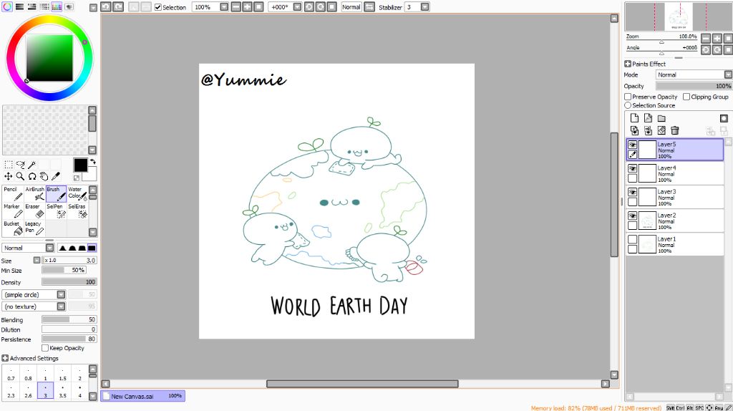Image resolution: width=733 pixels, height=411 pixels.
Task: Select the Eraser tool
Action: [34, 211]
